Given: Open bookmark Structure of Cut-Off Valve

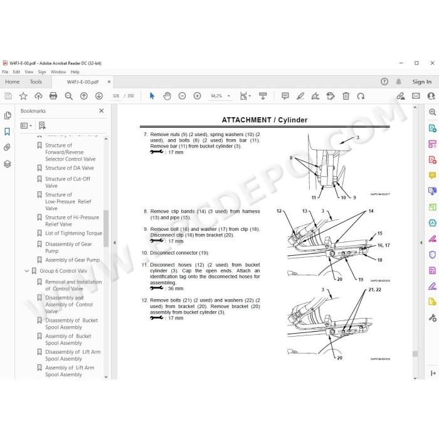Looking at the screenshot, I should pyautogui.click(x=68, y=182).
